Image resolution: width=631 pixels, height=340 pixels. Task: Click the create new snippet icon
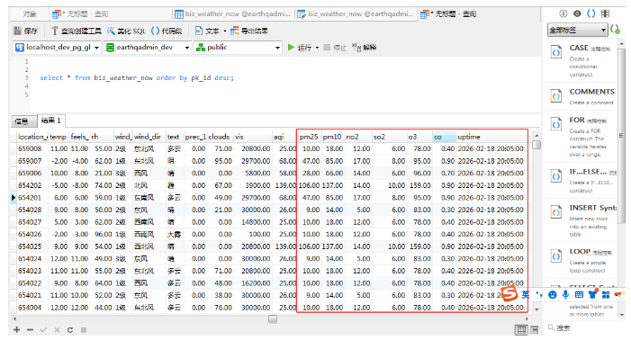(615, 30)
